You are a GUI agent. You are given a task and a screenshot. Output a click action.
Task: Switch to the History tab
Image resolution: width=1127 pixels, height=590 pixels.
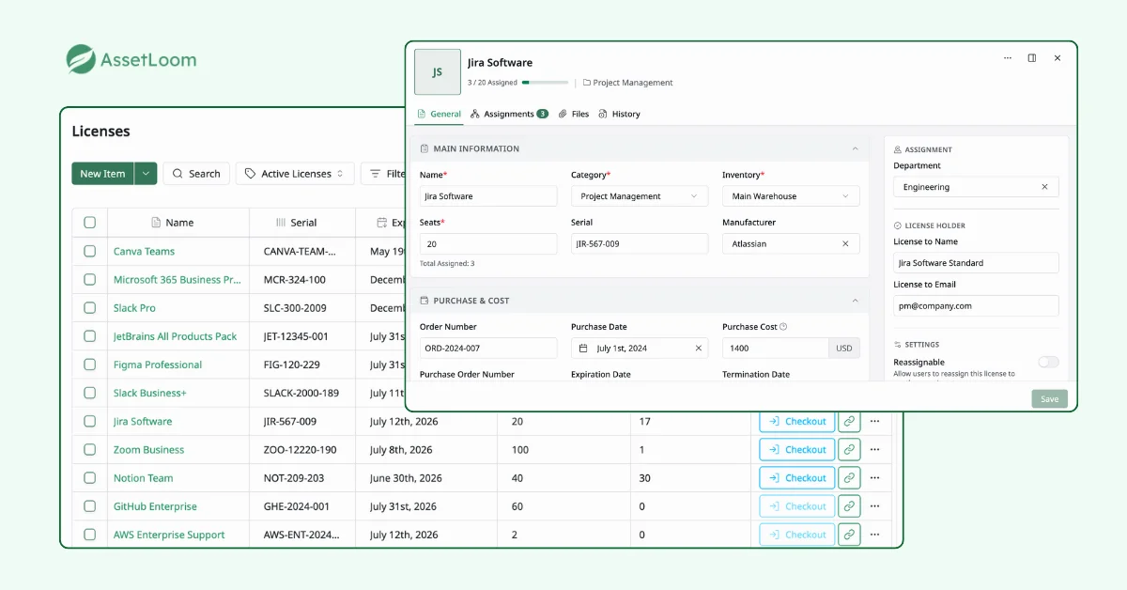pos(620,114)
